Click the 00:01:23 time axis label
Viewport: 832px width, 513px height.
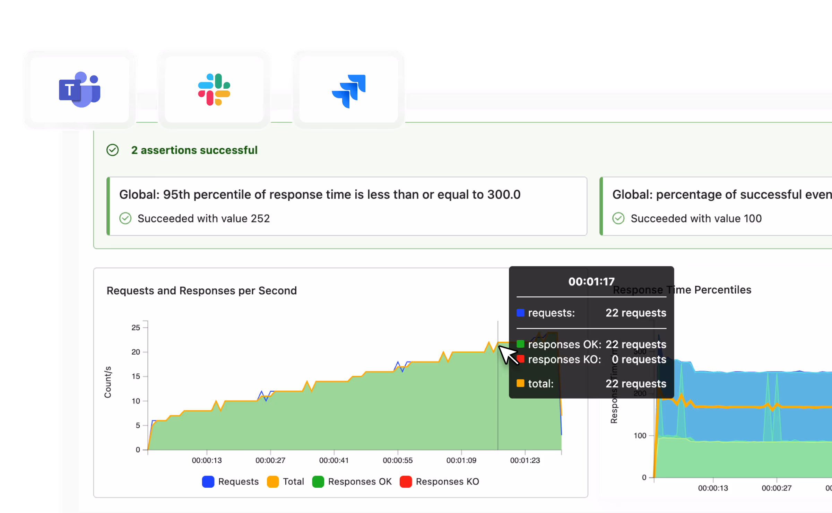pos(525,460)
